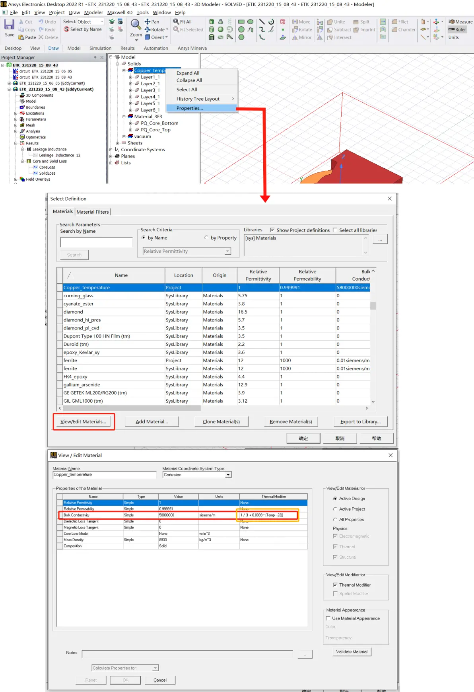474x692 pixels.
Task: Draw a torus solid
Action: click(221, 37)
